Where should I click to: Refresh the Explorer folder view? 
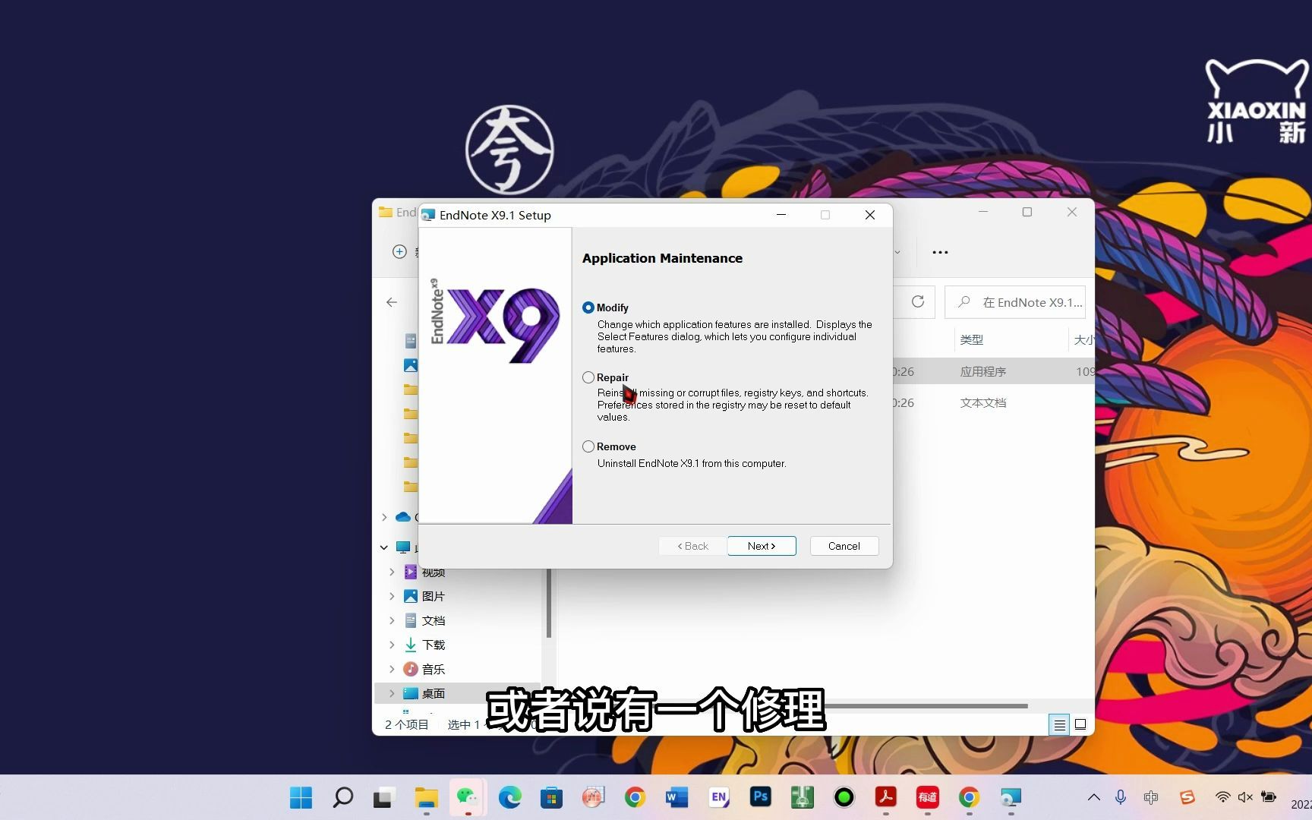click(x=918, y=301)
